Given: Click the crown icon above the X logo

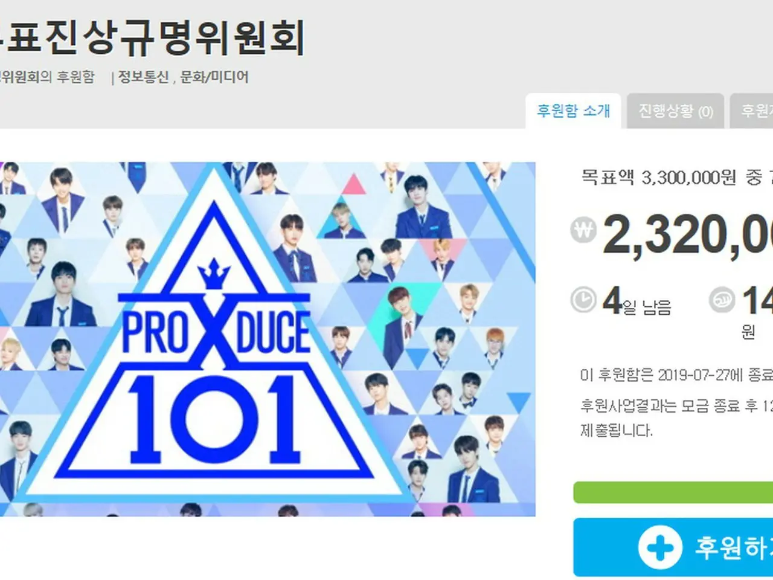Looking at the screenshot, I should (x=214, y=275).
